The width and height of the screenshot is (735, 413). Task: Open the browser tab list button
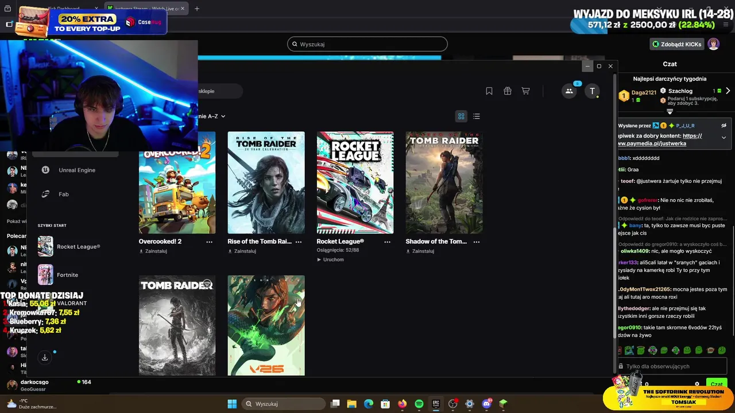coord(7,9)
